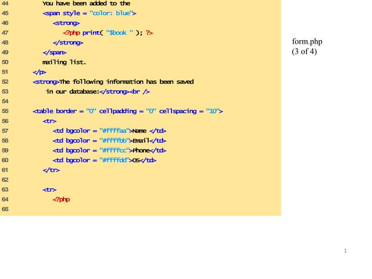372x279 pixels.
Task: Click the "mailing list." text line
Action: tap(64, 62)
